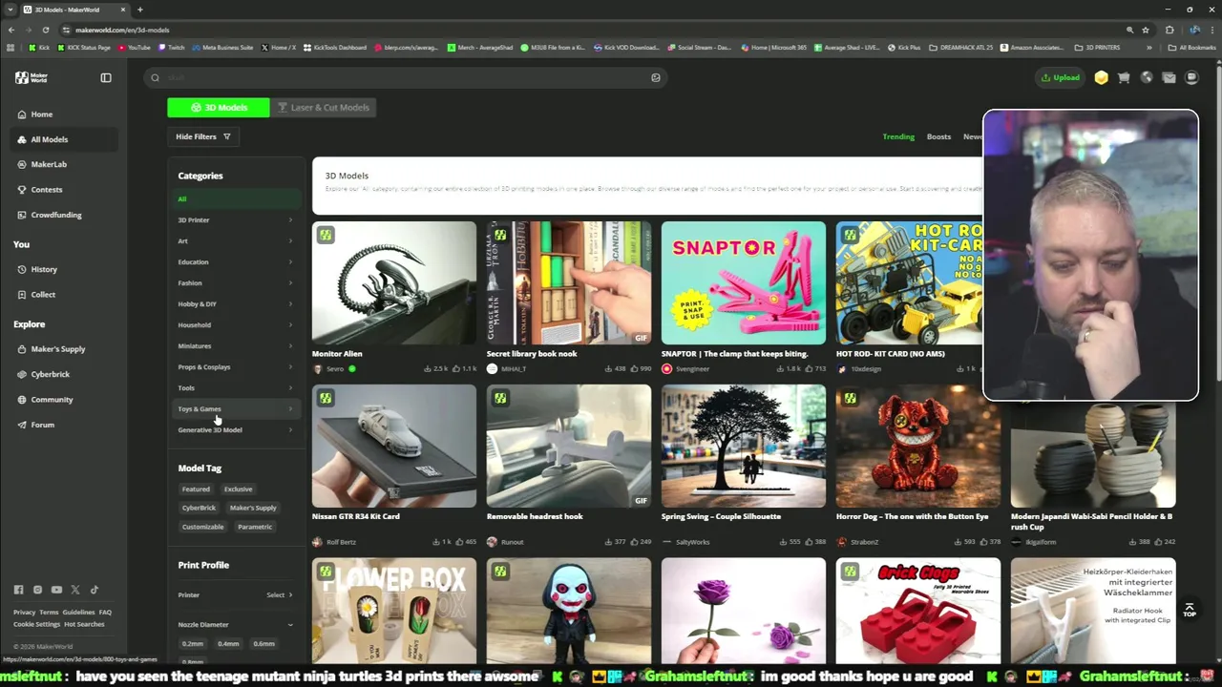This screenshot has width=1222, height=687.
Task: Click the search magnifier icon
Action: pos(155,78)
